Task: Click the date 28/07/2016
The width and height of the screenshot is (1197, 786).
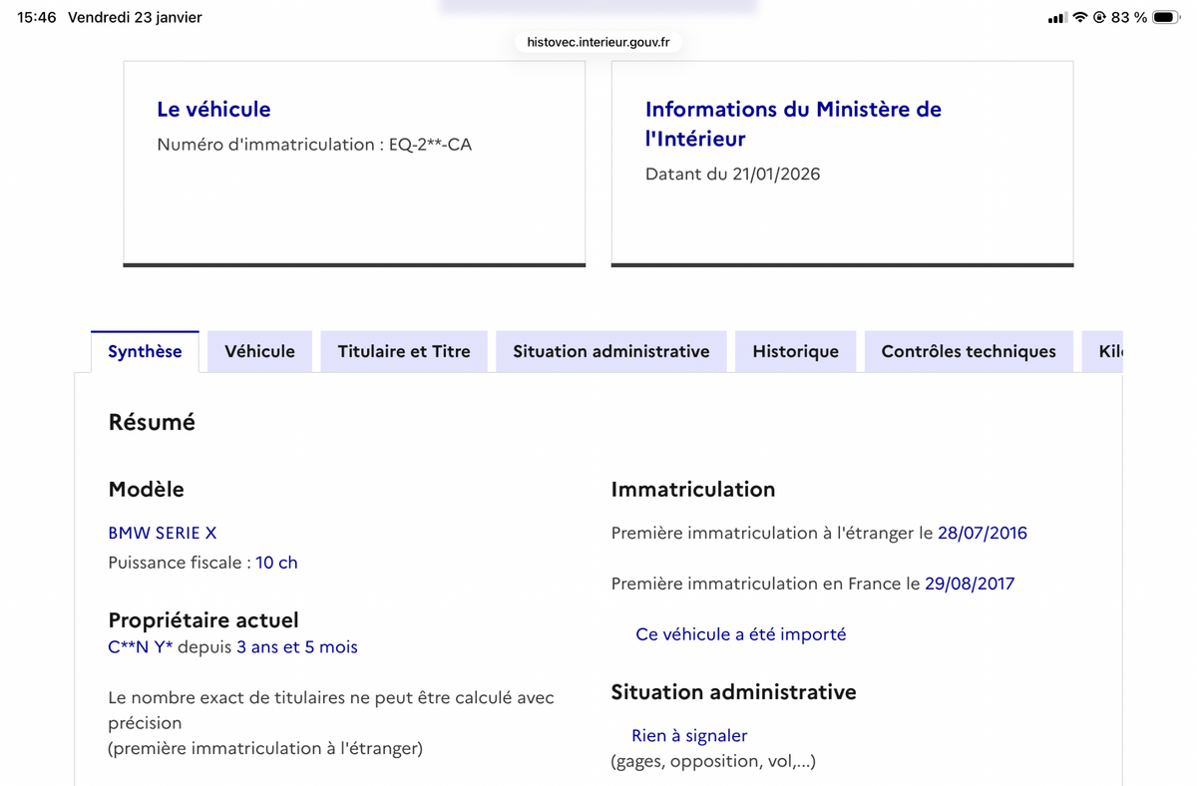Action: [x=983, y=533]
